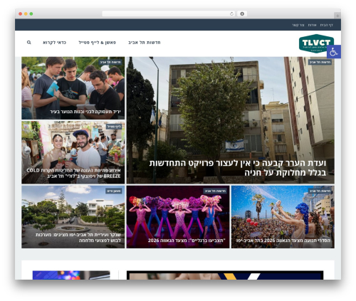
Task: Open article יריד תעסוקה לבני ובנות הנוער בעיר
Action: click(85, 112)
